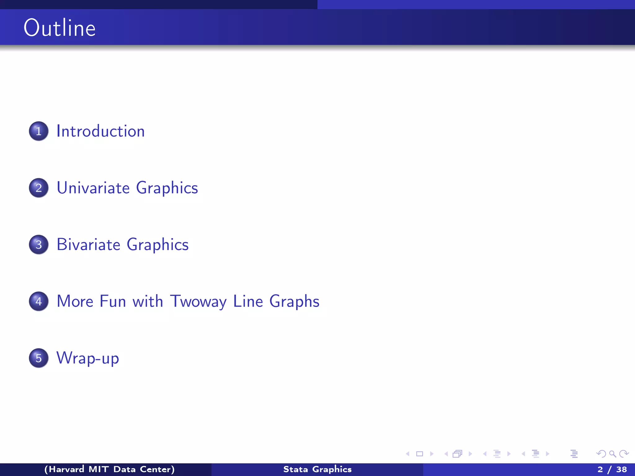The height and width of the screenshot is (476, 635).
Task: Click the section navigation icon
Action: point(535,454)
